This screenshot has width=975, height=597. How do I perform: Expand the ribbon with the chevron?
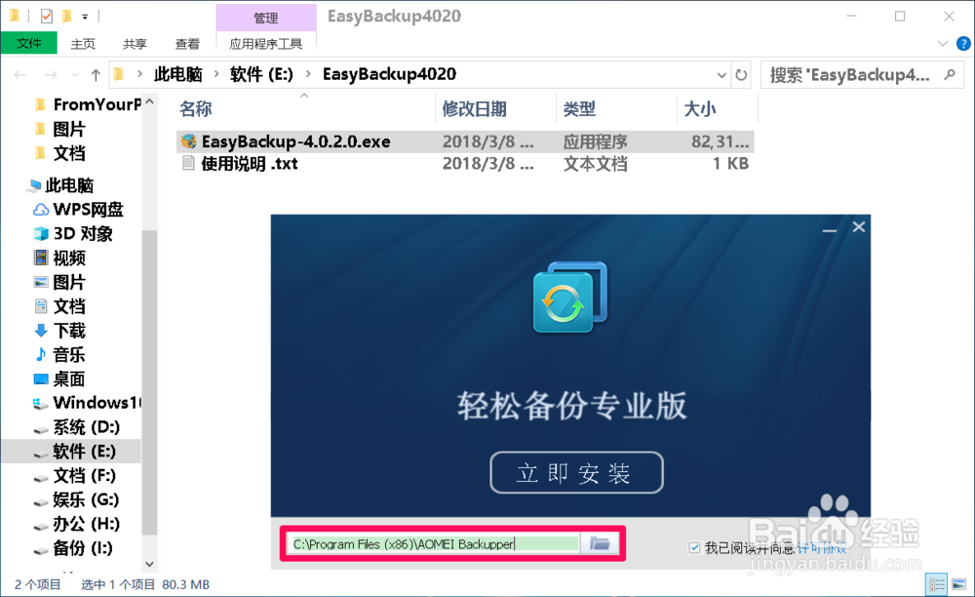(943, 44)
